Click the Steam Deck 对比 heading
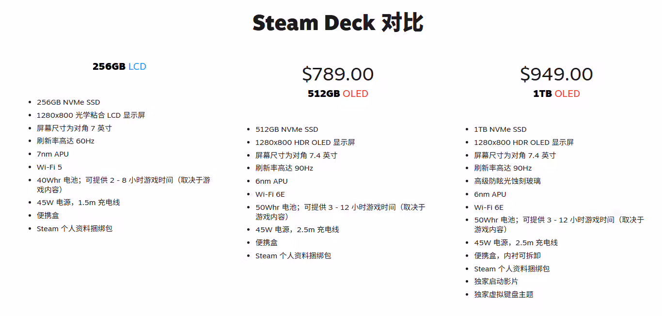The width and height of the screenshot is (662, 316). [338, 23]
